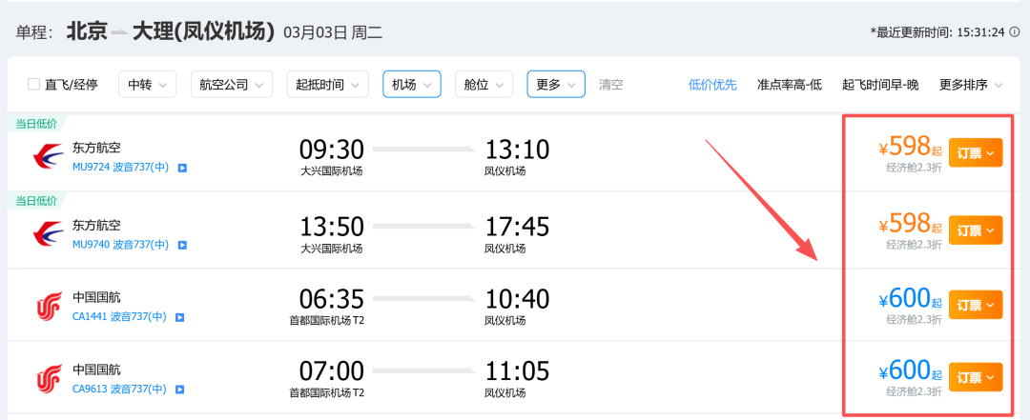The image size is (1030, 420).
Task: Click the Air China logo on the 07:00 flight
Action: click(x=48, y=379)
